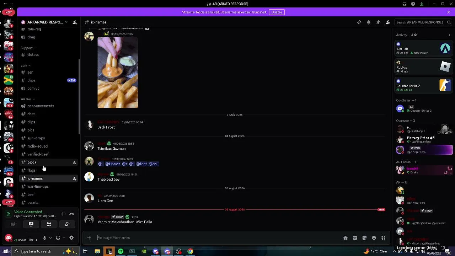Click the @Homer mention
This screenshot has height=256, width=455.
click(113, 164)
